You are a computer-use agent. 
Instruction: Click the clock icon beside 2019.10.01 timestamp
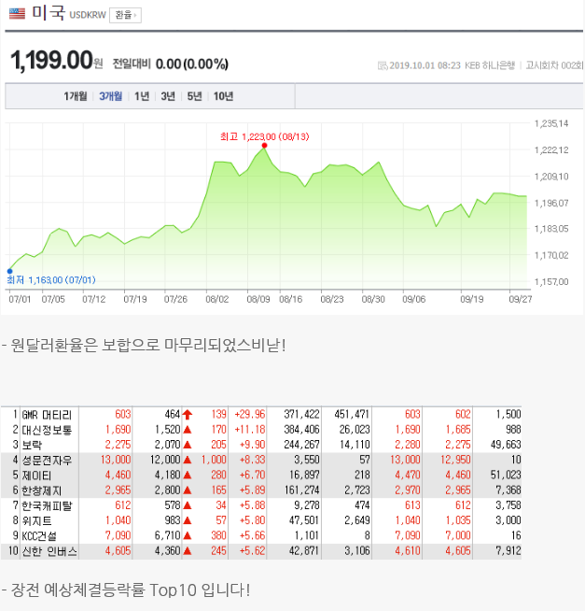point(382,65)
